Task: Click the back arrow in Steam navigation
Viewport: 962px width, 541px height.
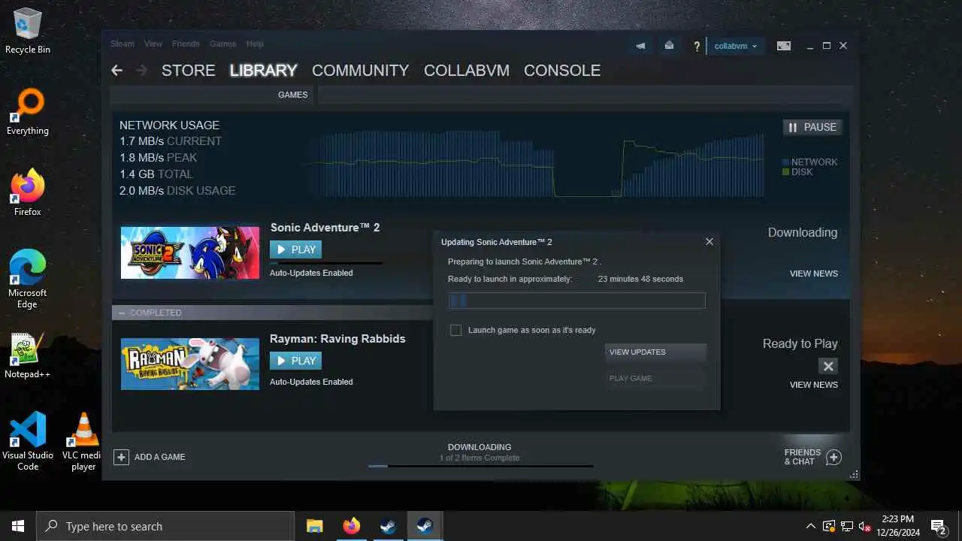Action: (x=116, y=70)
